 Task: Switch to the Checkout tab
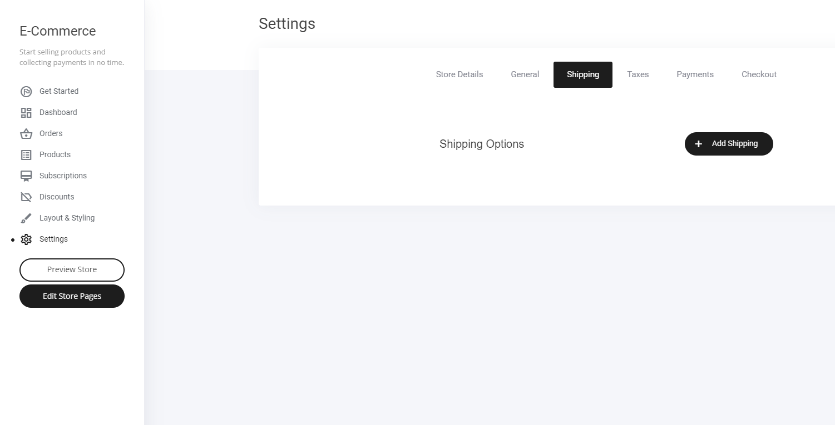point(759,74)
